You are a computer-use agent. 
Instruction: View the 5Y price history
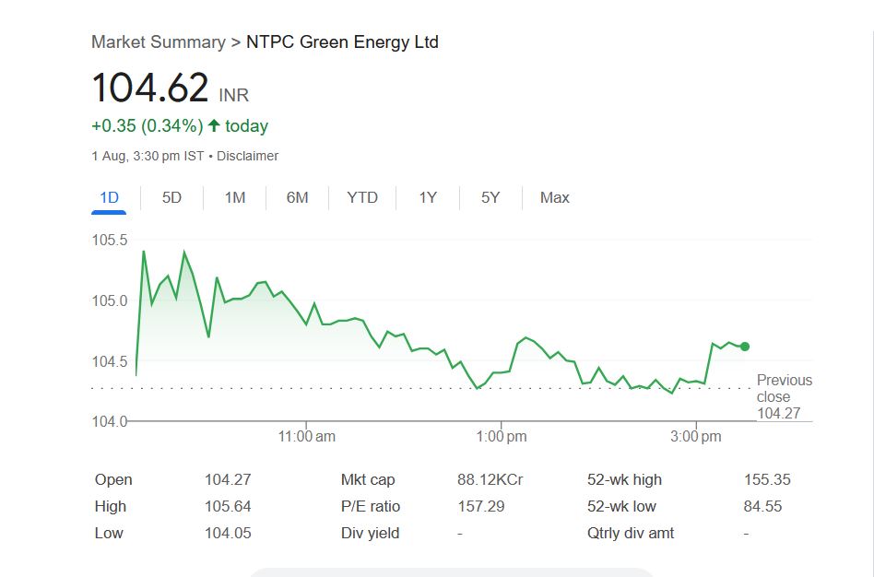click(x=490, y=197)
